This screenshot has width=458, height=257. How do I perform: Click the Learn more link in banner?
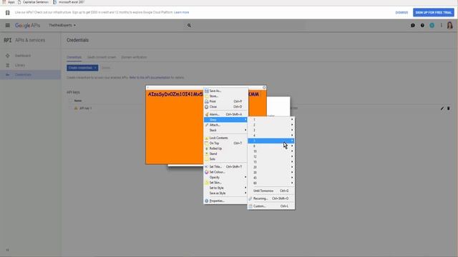pyautogui.click(x=181, y=13)
